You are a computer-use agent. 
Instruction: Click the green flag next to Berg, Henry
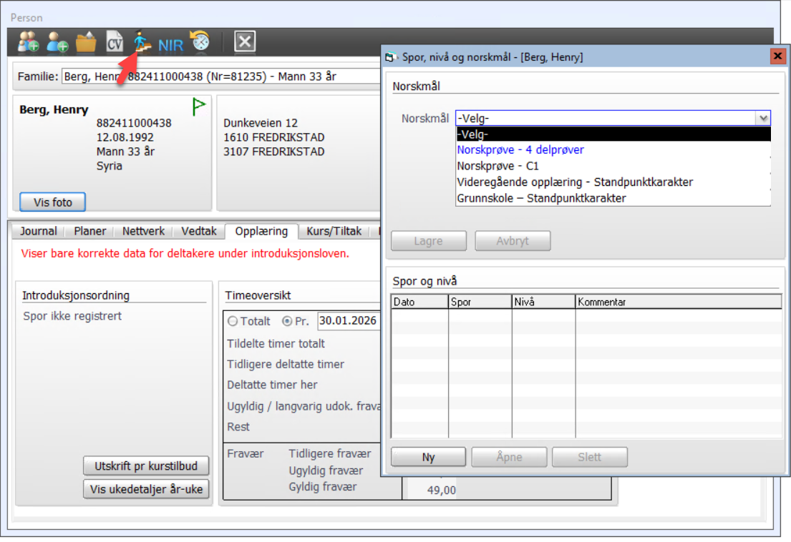point(199,107)
